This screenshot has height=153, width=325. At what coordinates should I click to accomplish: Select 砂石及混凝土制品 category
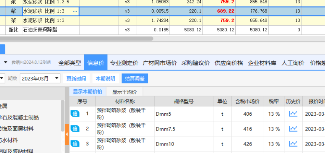(19, 118)
